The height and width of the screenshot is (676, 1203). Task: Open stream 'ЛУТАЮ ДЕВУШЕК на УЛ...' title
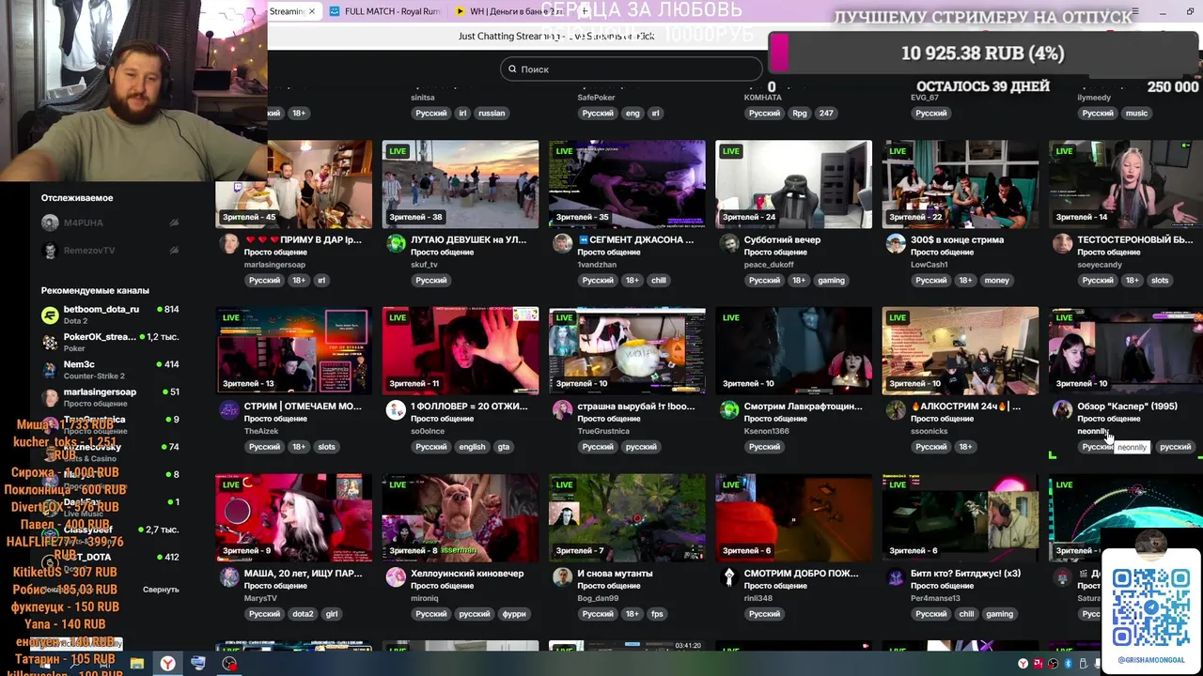(468, 239)
